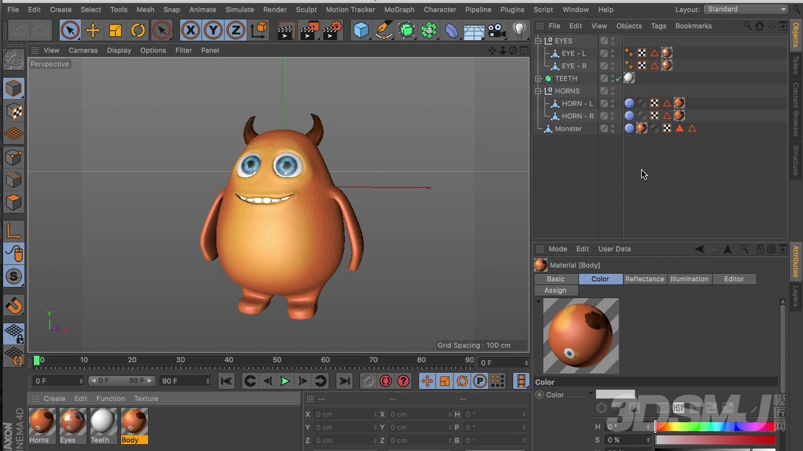Render the active view clapperboard
This screenshot has width=803, height=451.
coord(286,30)
